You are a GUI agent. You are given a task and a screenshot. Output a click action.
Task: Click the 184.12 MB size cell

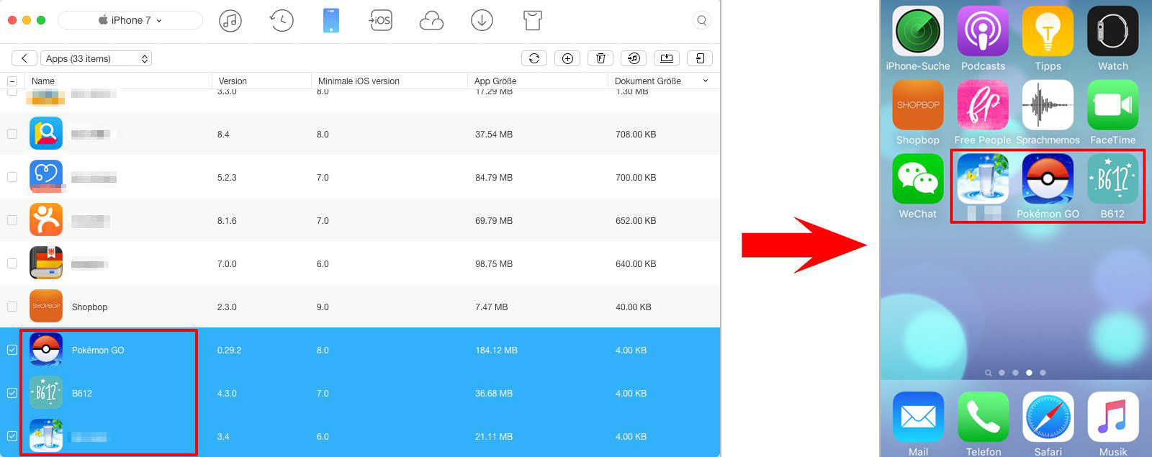(496, 350)
